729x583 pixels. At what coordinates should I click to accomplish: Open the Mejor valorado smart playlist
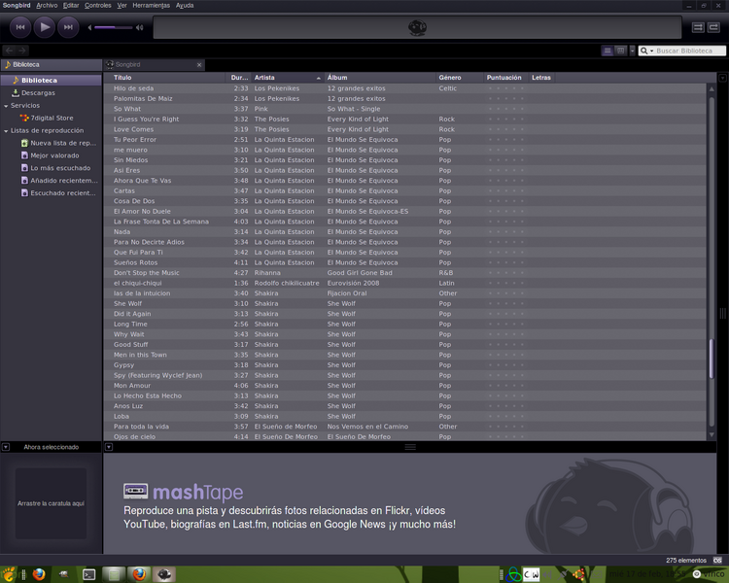tap(54, 155)
